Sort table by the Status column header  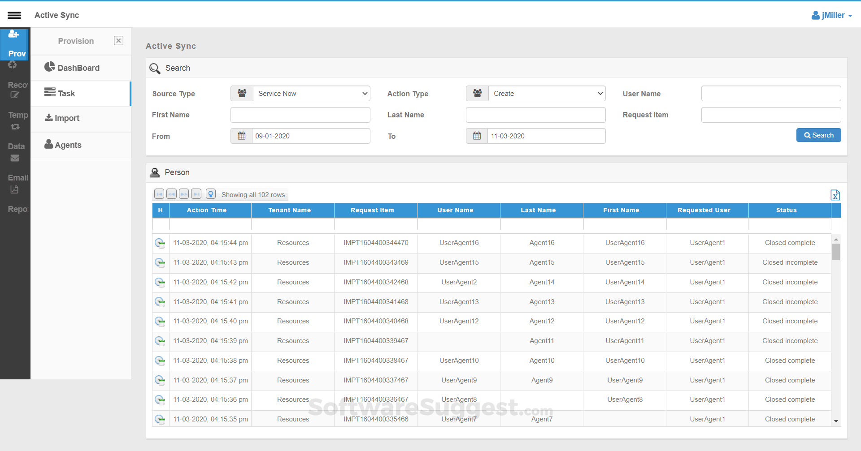click(786, 210)
